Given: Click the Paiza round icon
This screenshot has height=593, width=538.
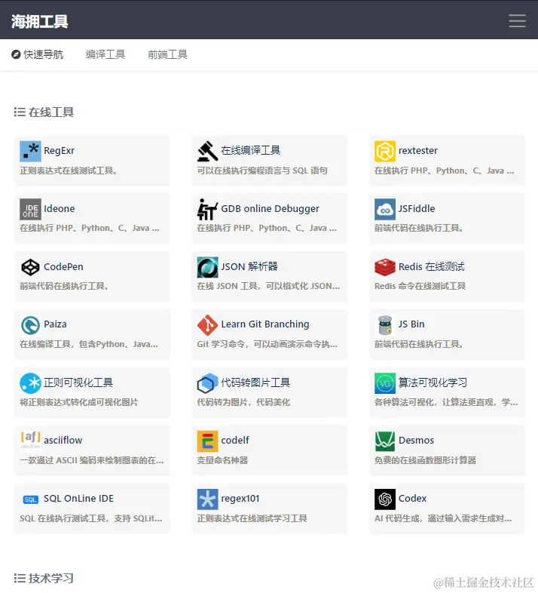Looking at the screenshot, I should 30,325.
